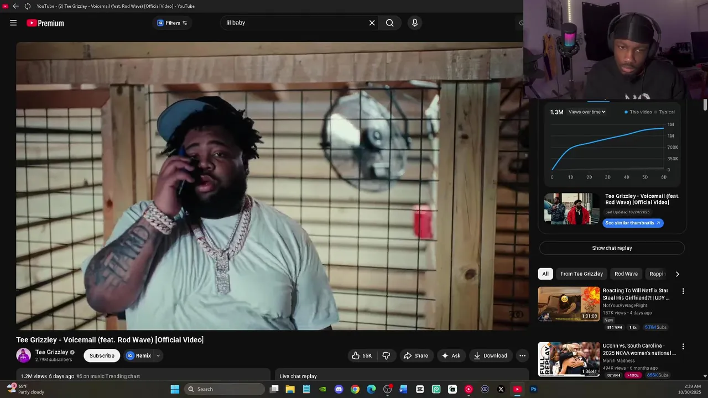
Task: Click the Remix button
Action: point(138,355)
